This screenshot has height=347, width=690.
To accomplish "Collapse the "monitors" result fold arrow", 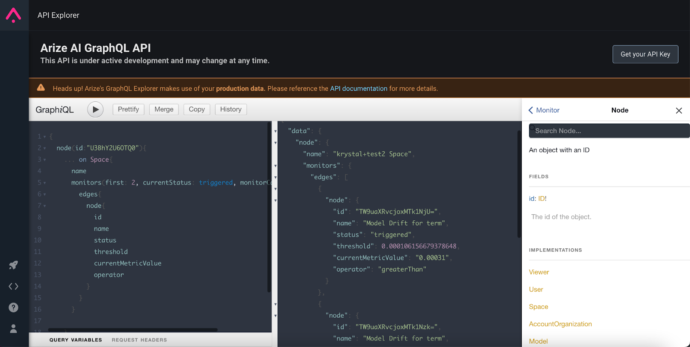I will pyautogui.click(x=276, y=166).
